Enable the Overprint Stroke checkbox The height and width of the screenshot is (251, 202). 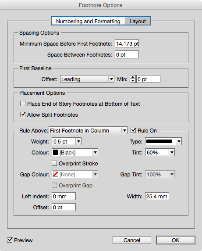click(x=54, y=163)
